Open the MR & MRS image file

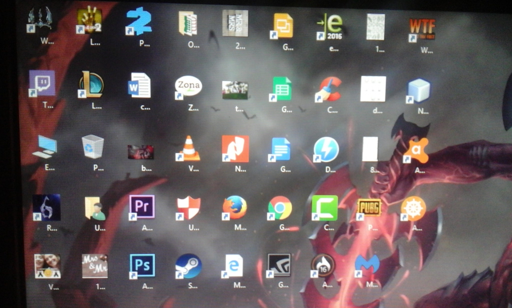(x=235, y=23)
